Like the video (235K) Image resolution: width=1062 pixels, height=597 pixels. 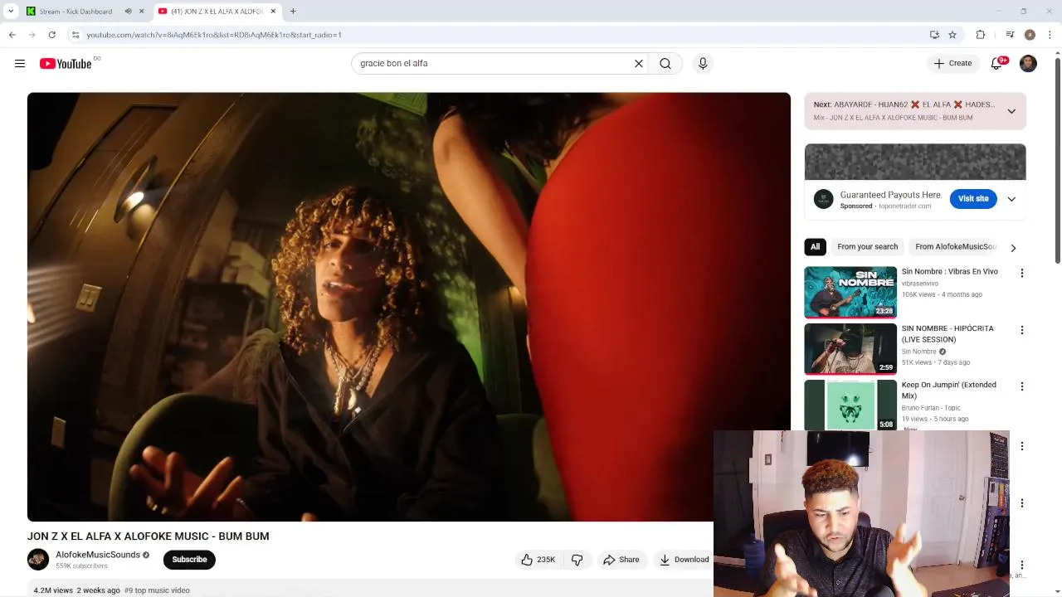point(538,560)
